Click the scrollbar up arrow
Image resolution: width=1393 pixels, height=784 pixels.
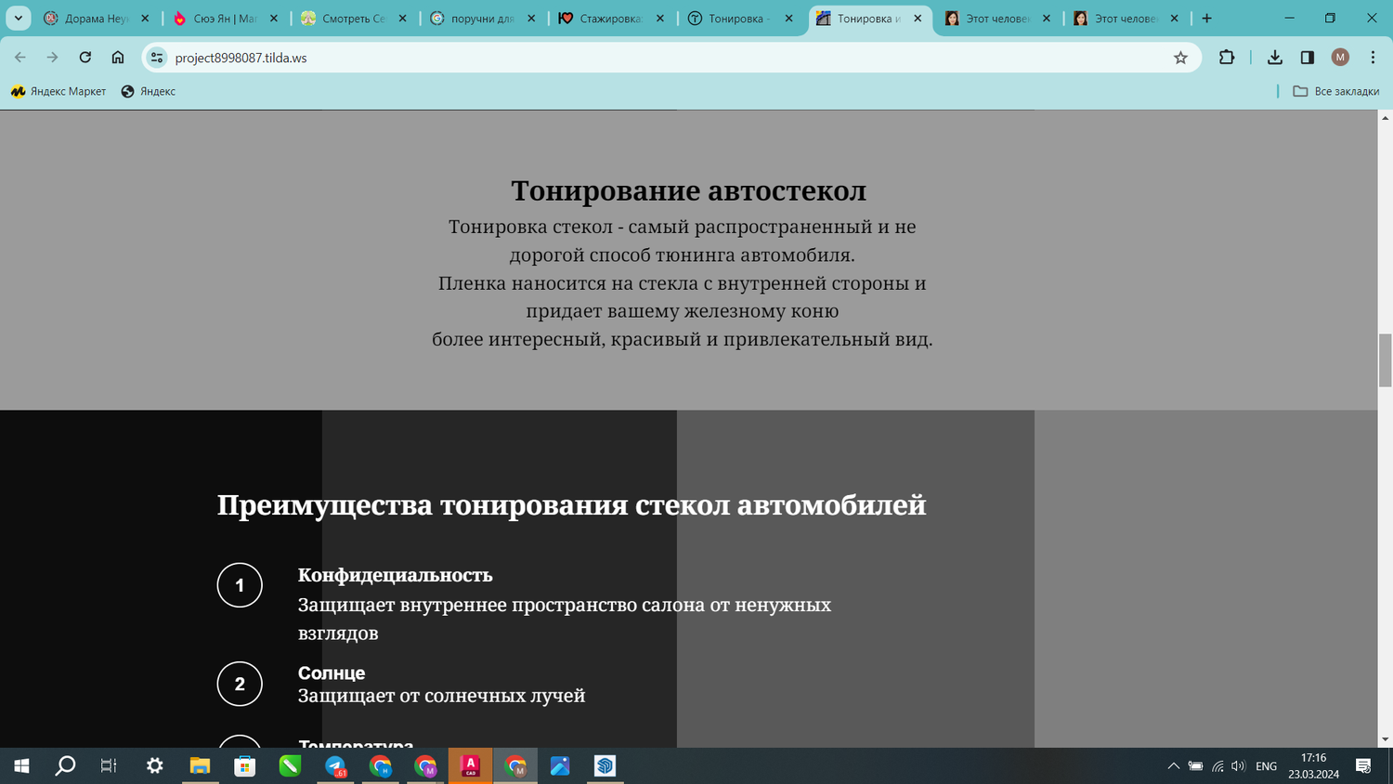1386,118
